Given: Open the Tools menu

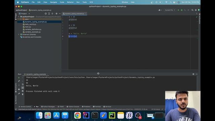Looking at the screenshot, I should tap(85, 2).
